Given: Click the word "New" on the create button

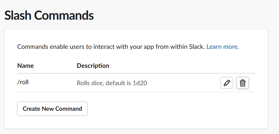Looking at the screenshot, I should click(x=48, y=108).
